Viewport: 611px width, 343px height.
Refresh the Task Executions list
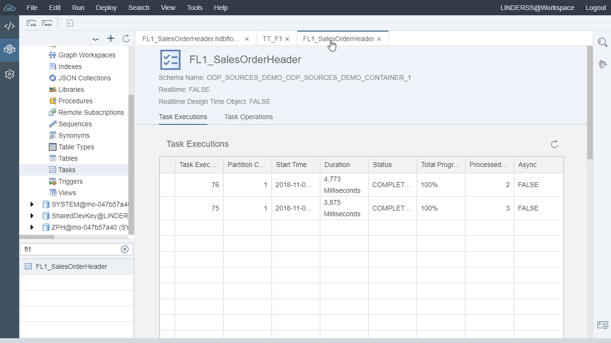(x=554, y=144)
